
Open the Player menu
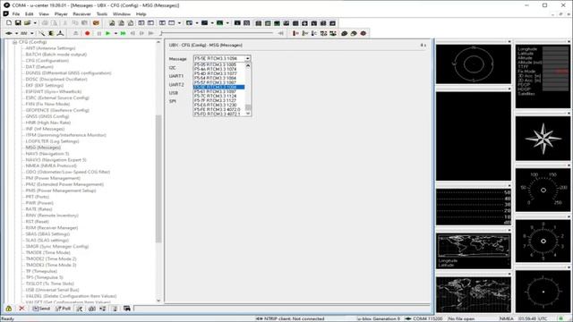click(61, 14)
